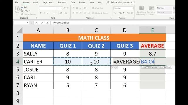Launch the Clipboard pane dialog launcher
The height and width of the screenshot is (105, 188).
[x=36, y=18]
